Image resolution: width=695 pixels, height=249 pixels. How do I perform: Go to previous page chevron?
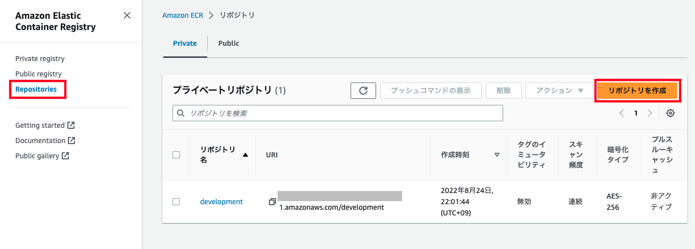tap(622, 113)
